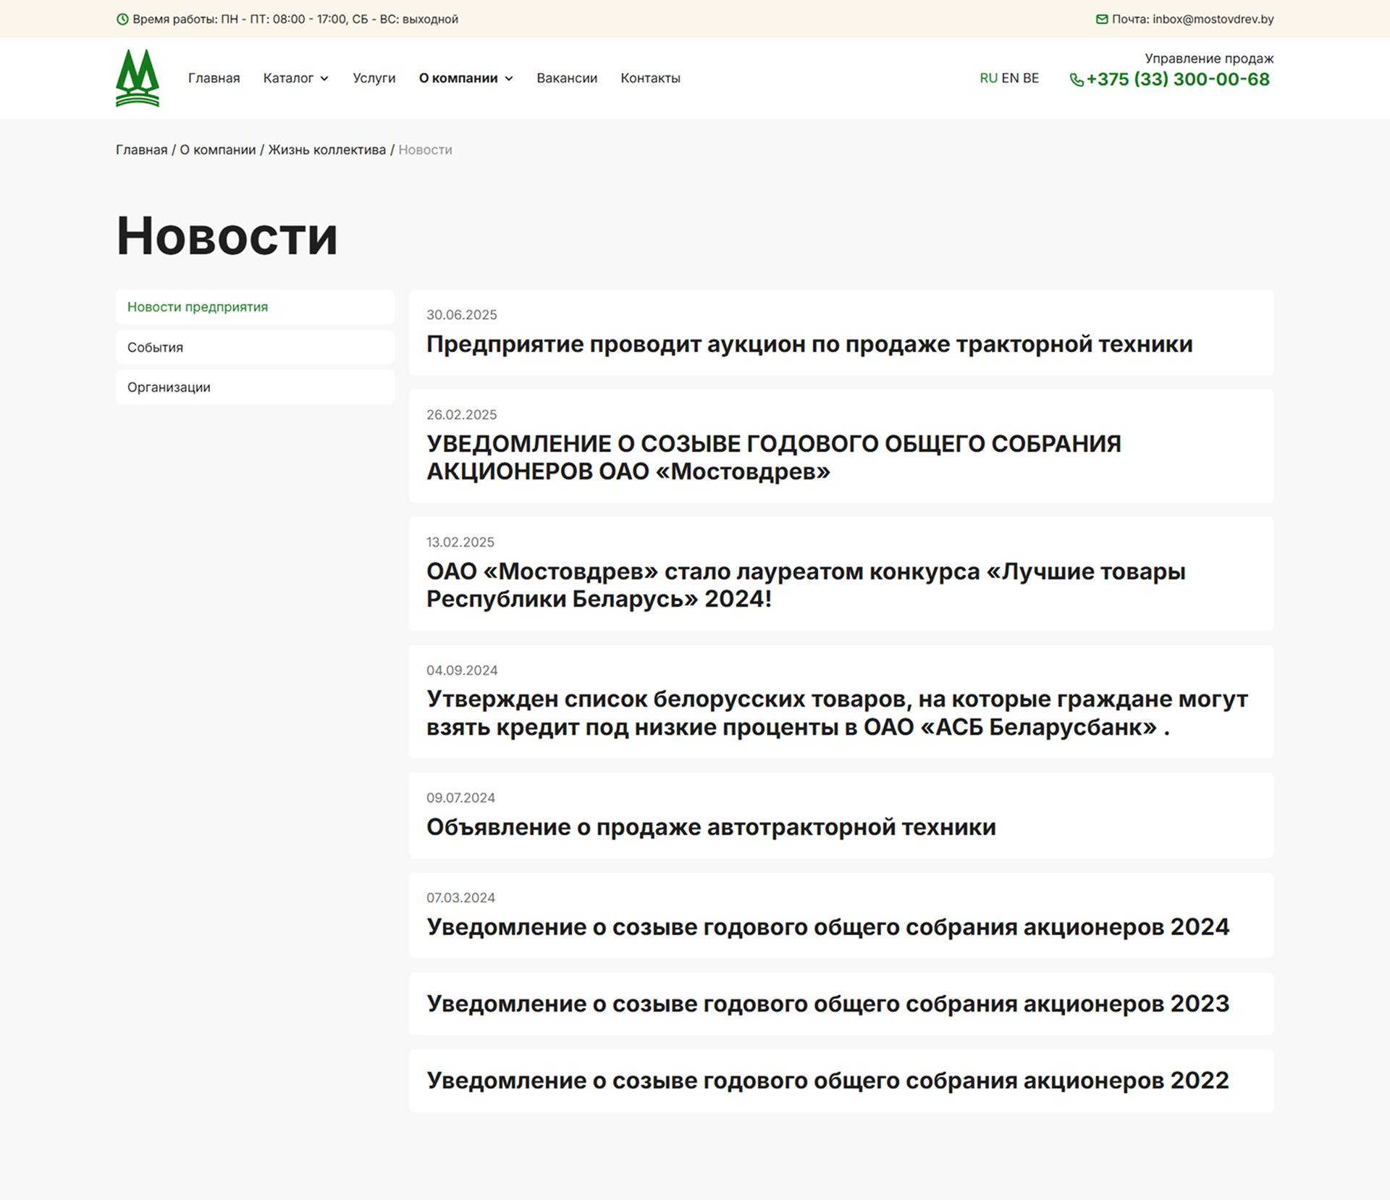Click the clock icon beside working hours
The width and height of the screenshot is (1390, 1200).
click(123, 20)
